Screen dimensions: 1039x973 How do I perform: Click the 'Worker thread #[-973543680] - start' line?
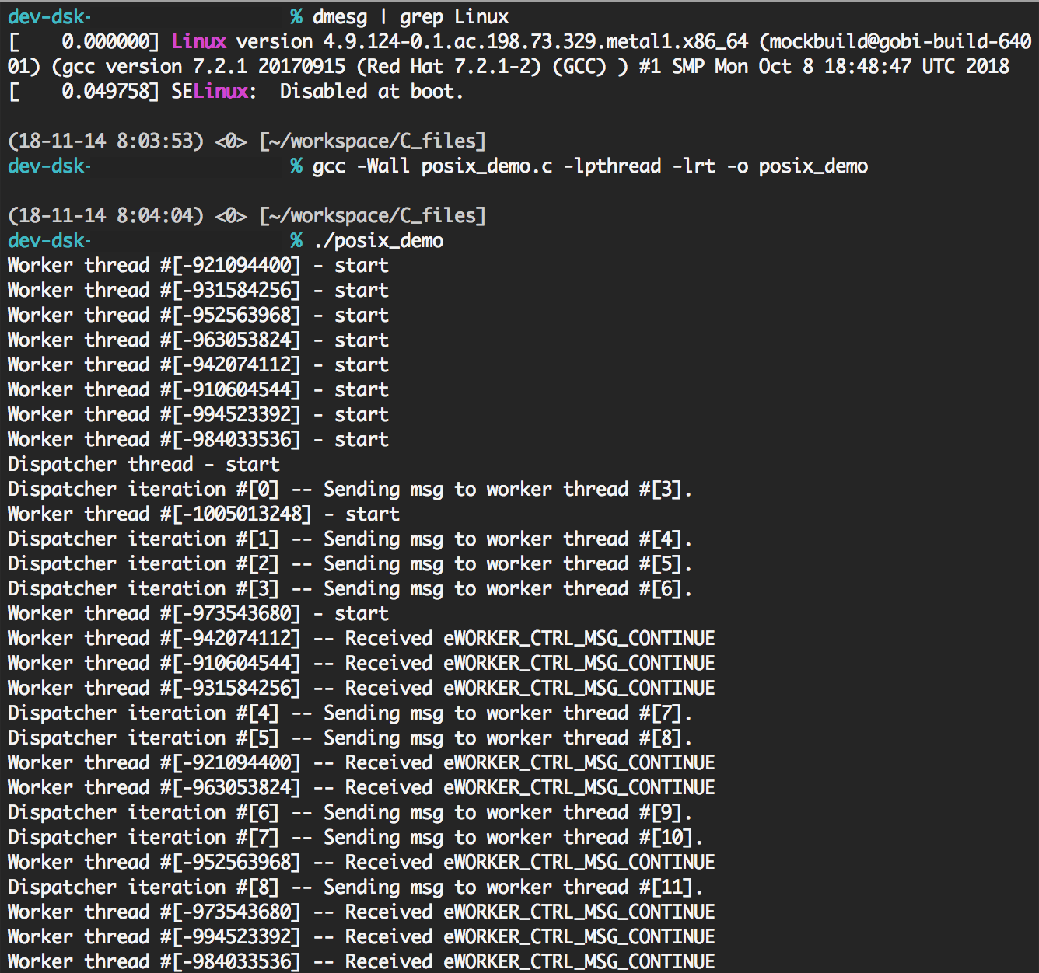[x=198, y=613]
